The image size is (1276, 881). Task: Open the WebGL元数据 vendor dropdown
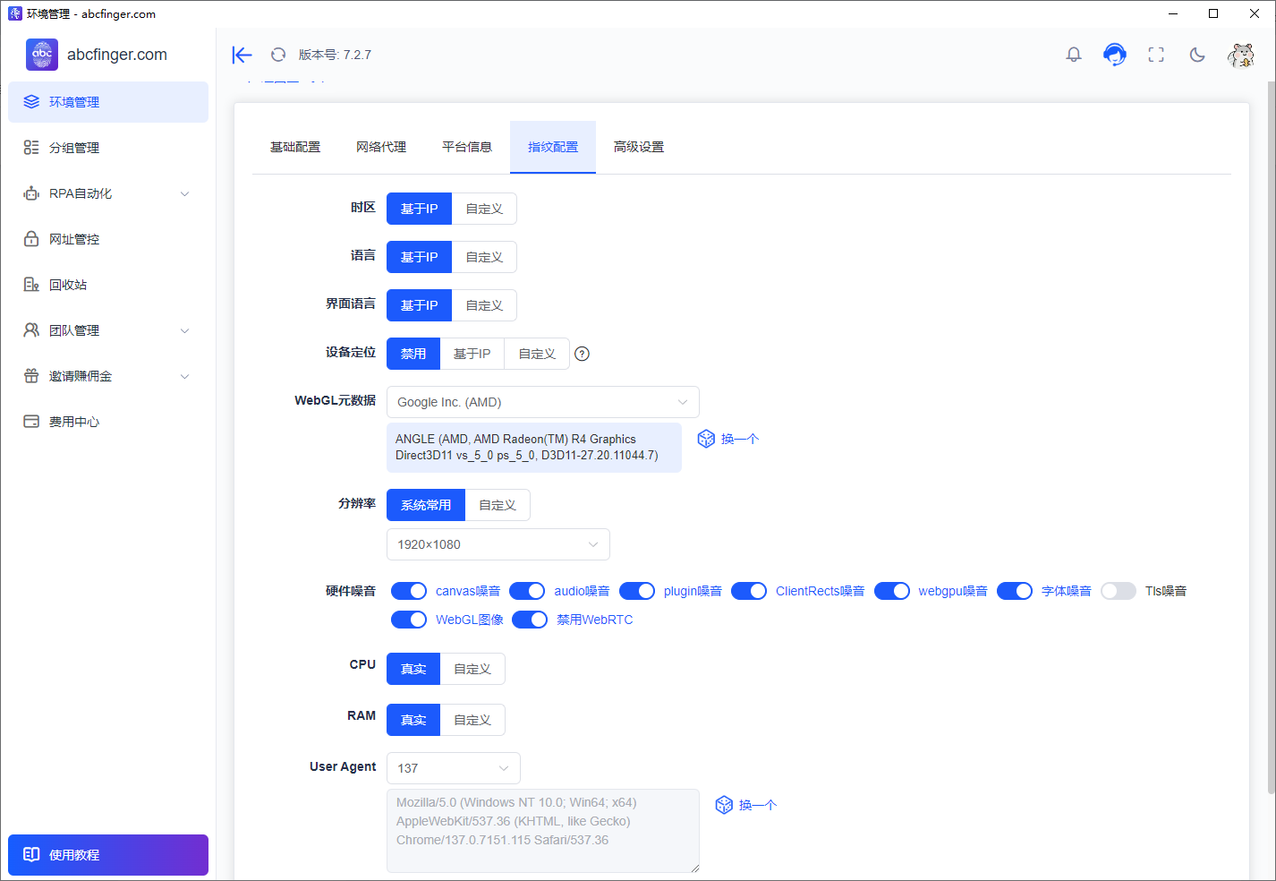(x=543, y=402)
